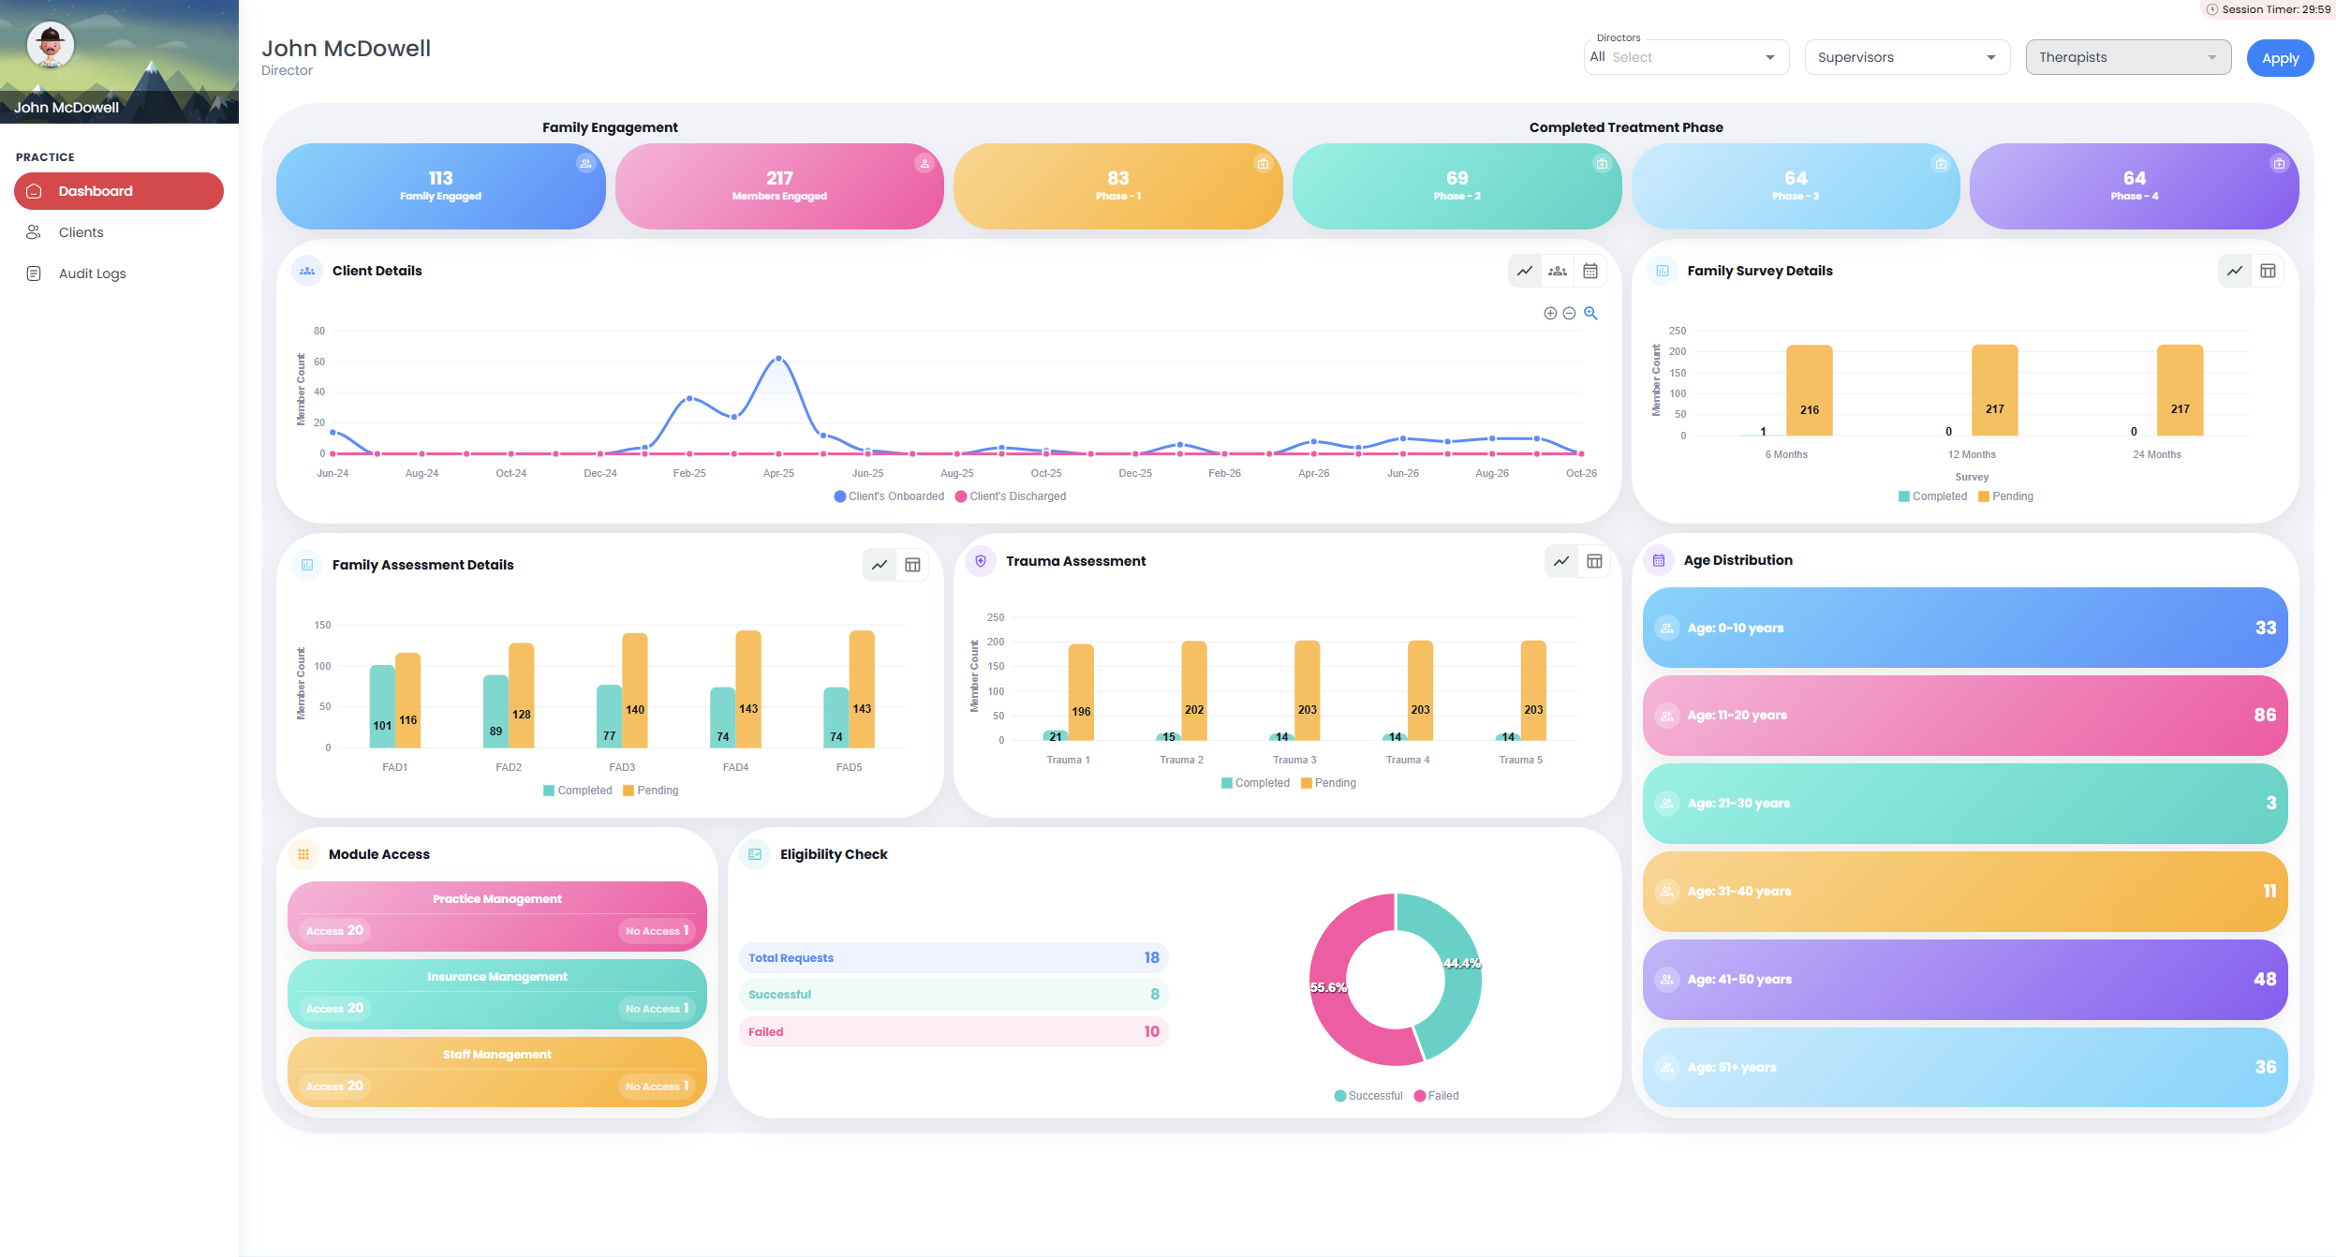Toggle Client's Discharged legend series
2336x1257 pixels.
pos(1011,496)
